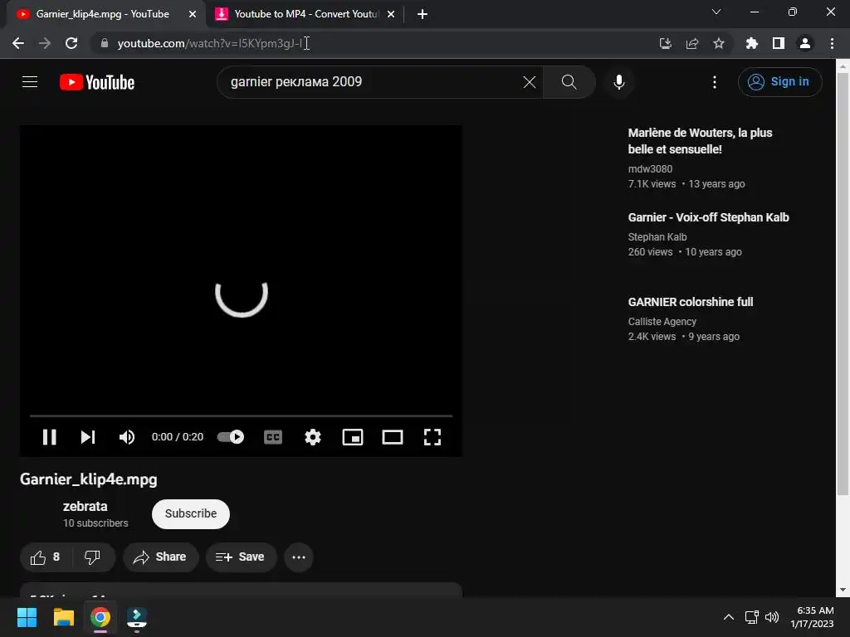Open clock and date 6:35 AM
This screenshot has width=850, height=637.
point(812,617)
